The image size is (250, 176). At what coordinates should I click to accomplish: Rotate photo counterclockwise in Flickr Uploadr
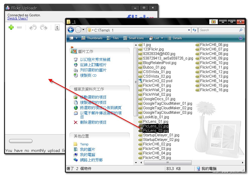pos(33,27)
